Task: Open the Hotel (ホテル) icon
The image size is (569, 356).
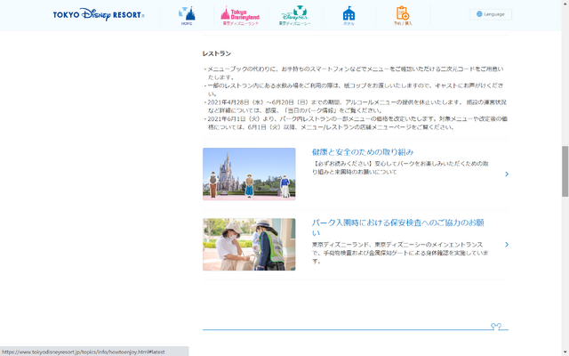Action: pos(349,16)
